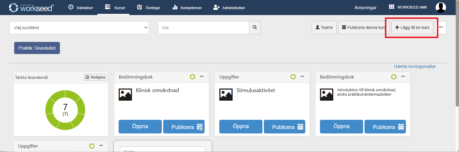Click the search magnifier icon

point(255,27)
